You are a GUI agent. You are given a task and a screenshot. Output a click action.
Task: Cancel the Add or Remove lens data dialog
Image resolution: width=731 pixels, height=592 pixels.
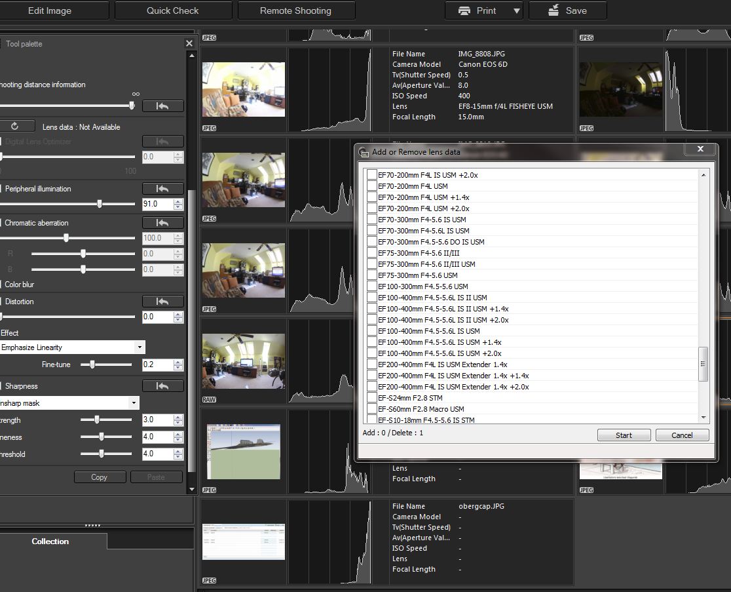click(x=681, y=435)
